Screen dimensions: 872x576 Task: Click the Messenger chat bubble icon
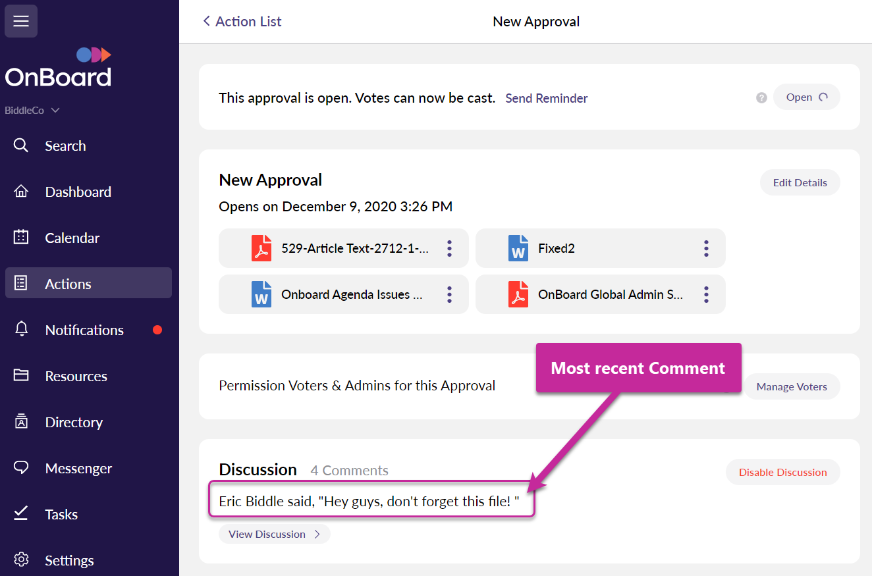(x=21, y=468)
